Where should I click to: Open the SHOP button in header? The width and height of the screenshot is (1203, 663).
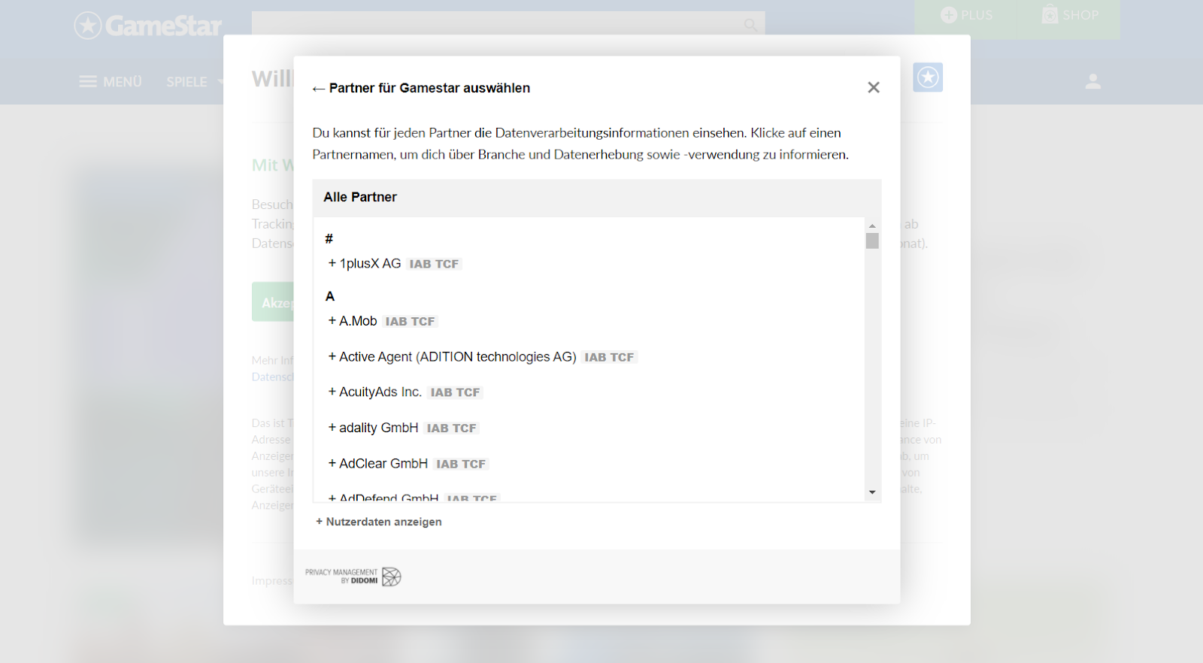point(1070,15)
